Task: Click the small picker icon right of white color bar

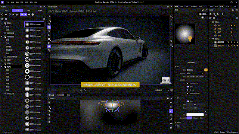Action: [206, 115]
